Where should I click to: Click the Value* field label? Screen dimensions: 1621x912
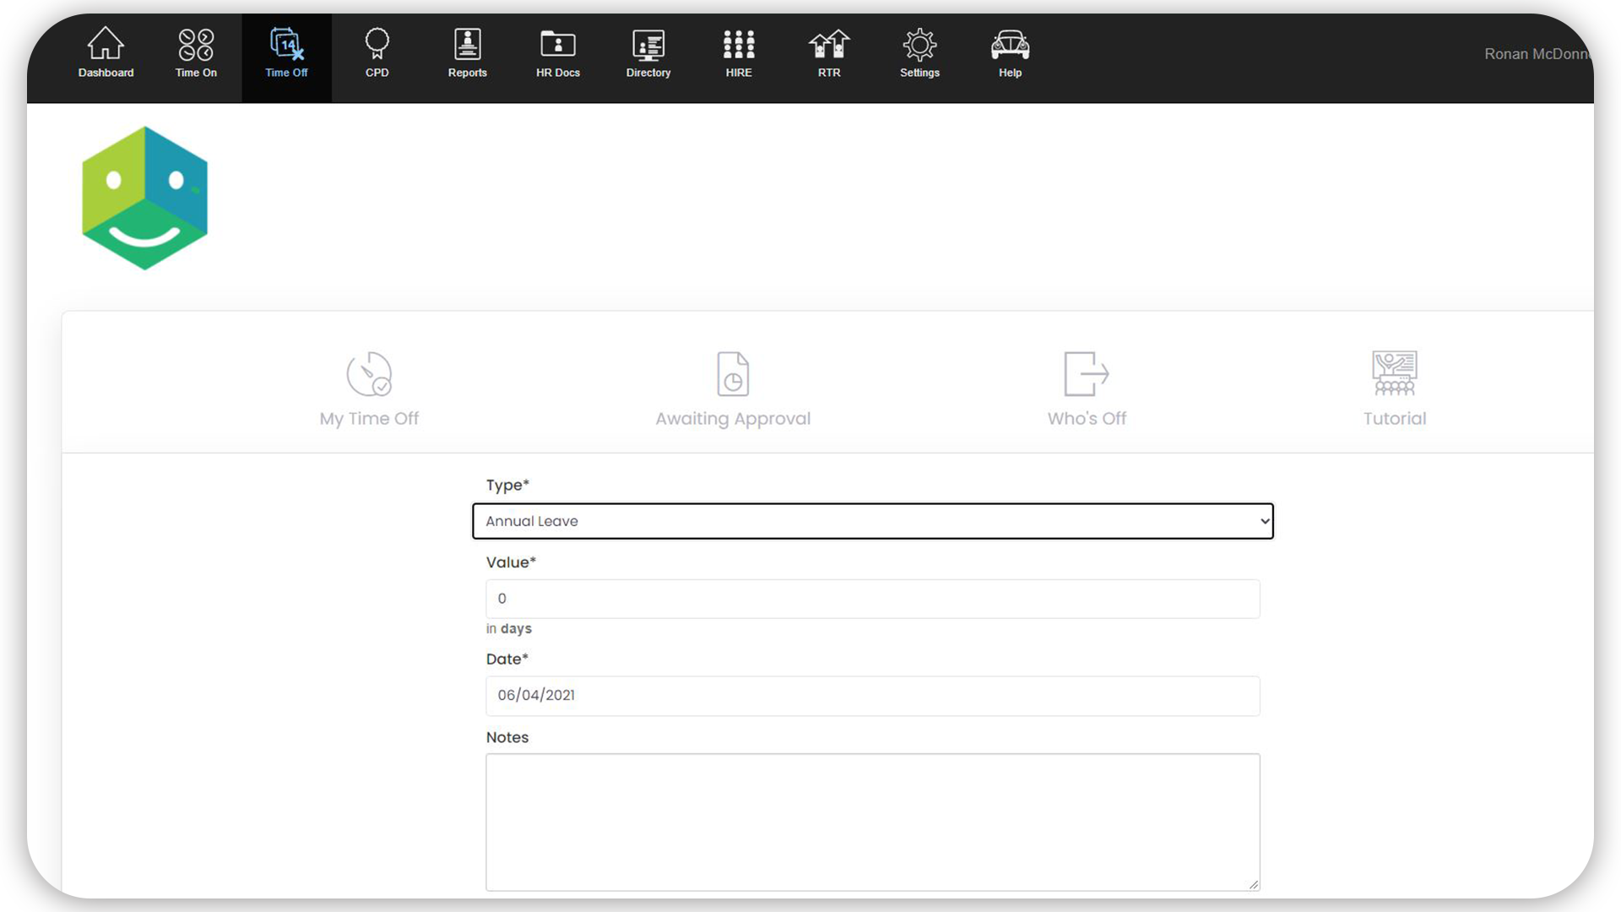click(x=511, y=562)
